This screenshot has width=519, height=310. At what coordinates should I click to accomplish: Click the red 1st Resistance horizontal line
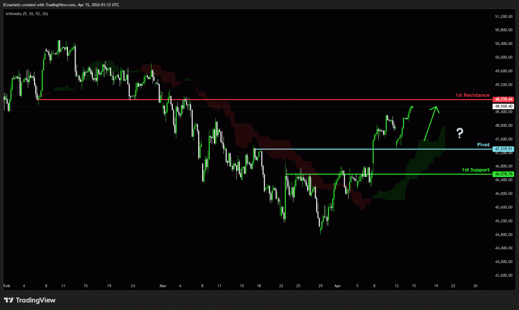(x=253, y=100)
